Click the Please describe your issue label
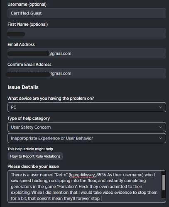169x207 pixels. [x=33, y=166]
